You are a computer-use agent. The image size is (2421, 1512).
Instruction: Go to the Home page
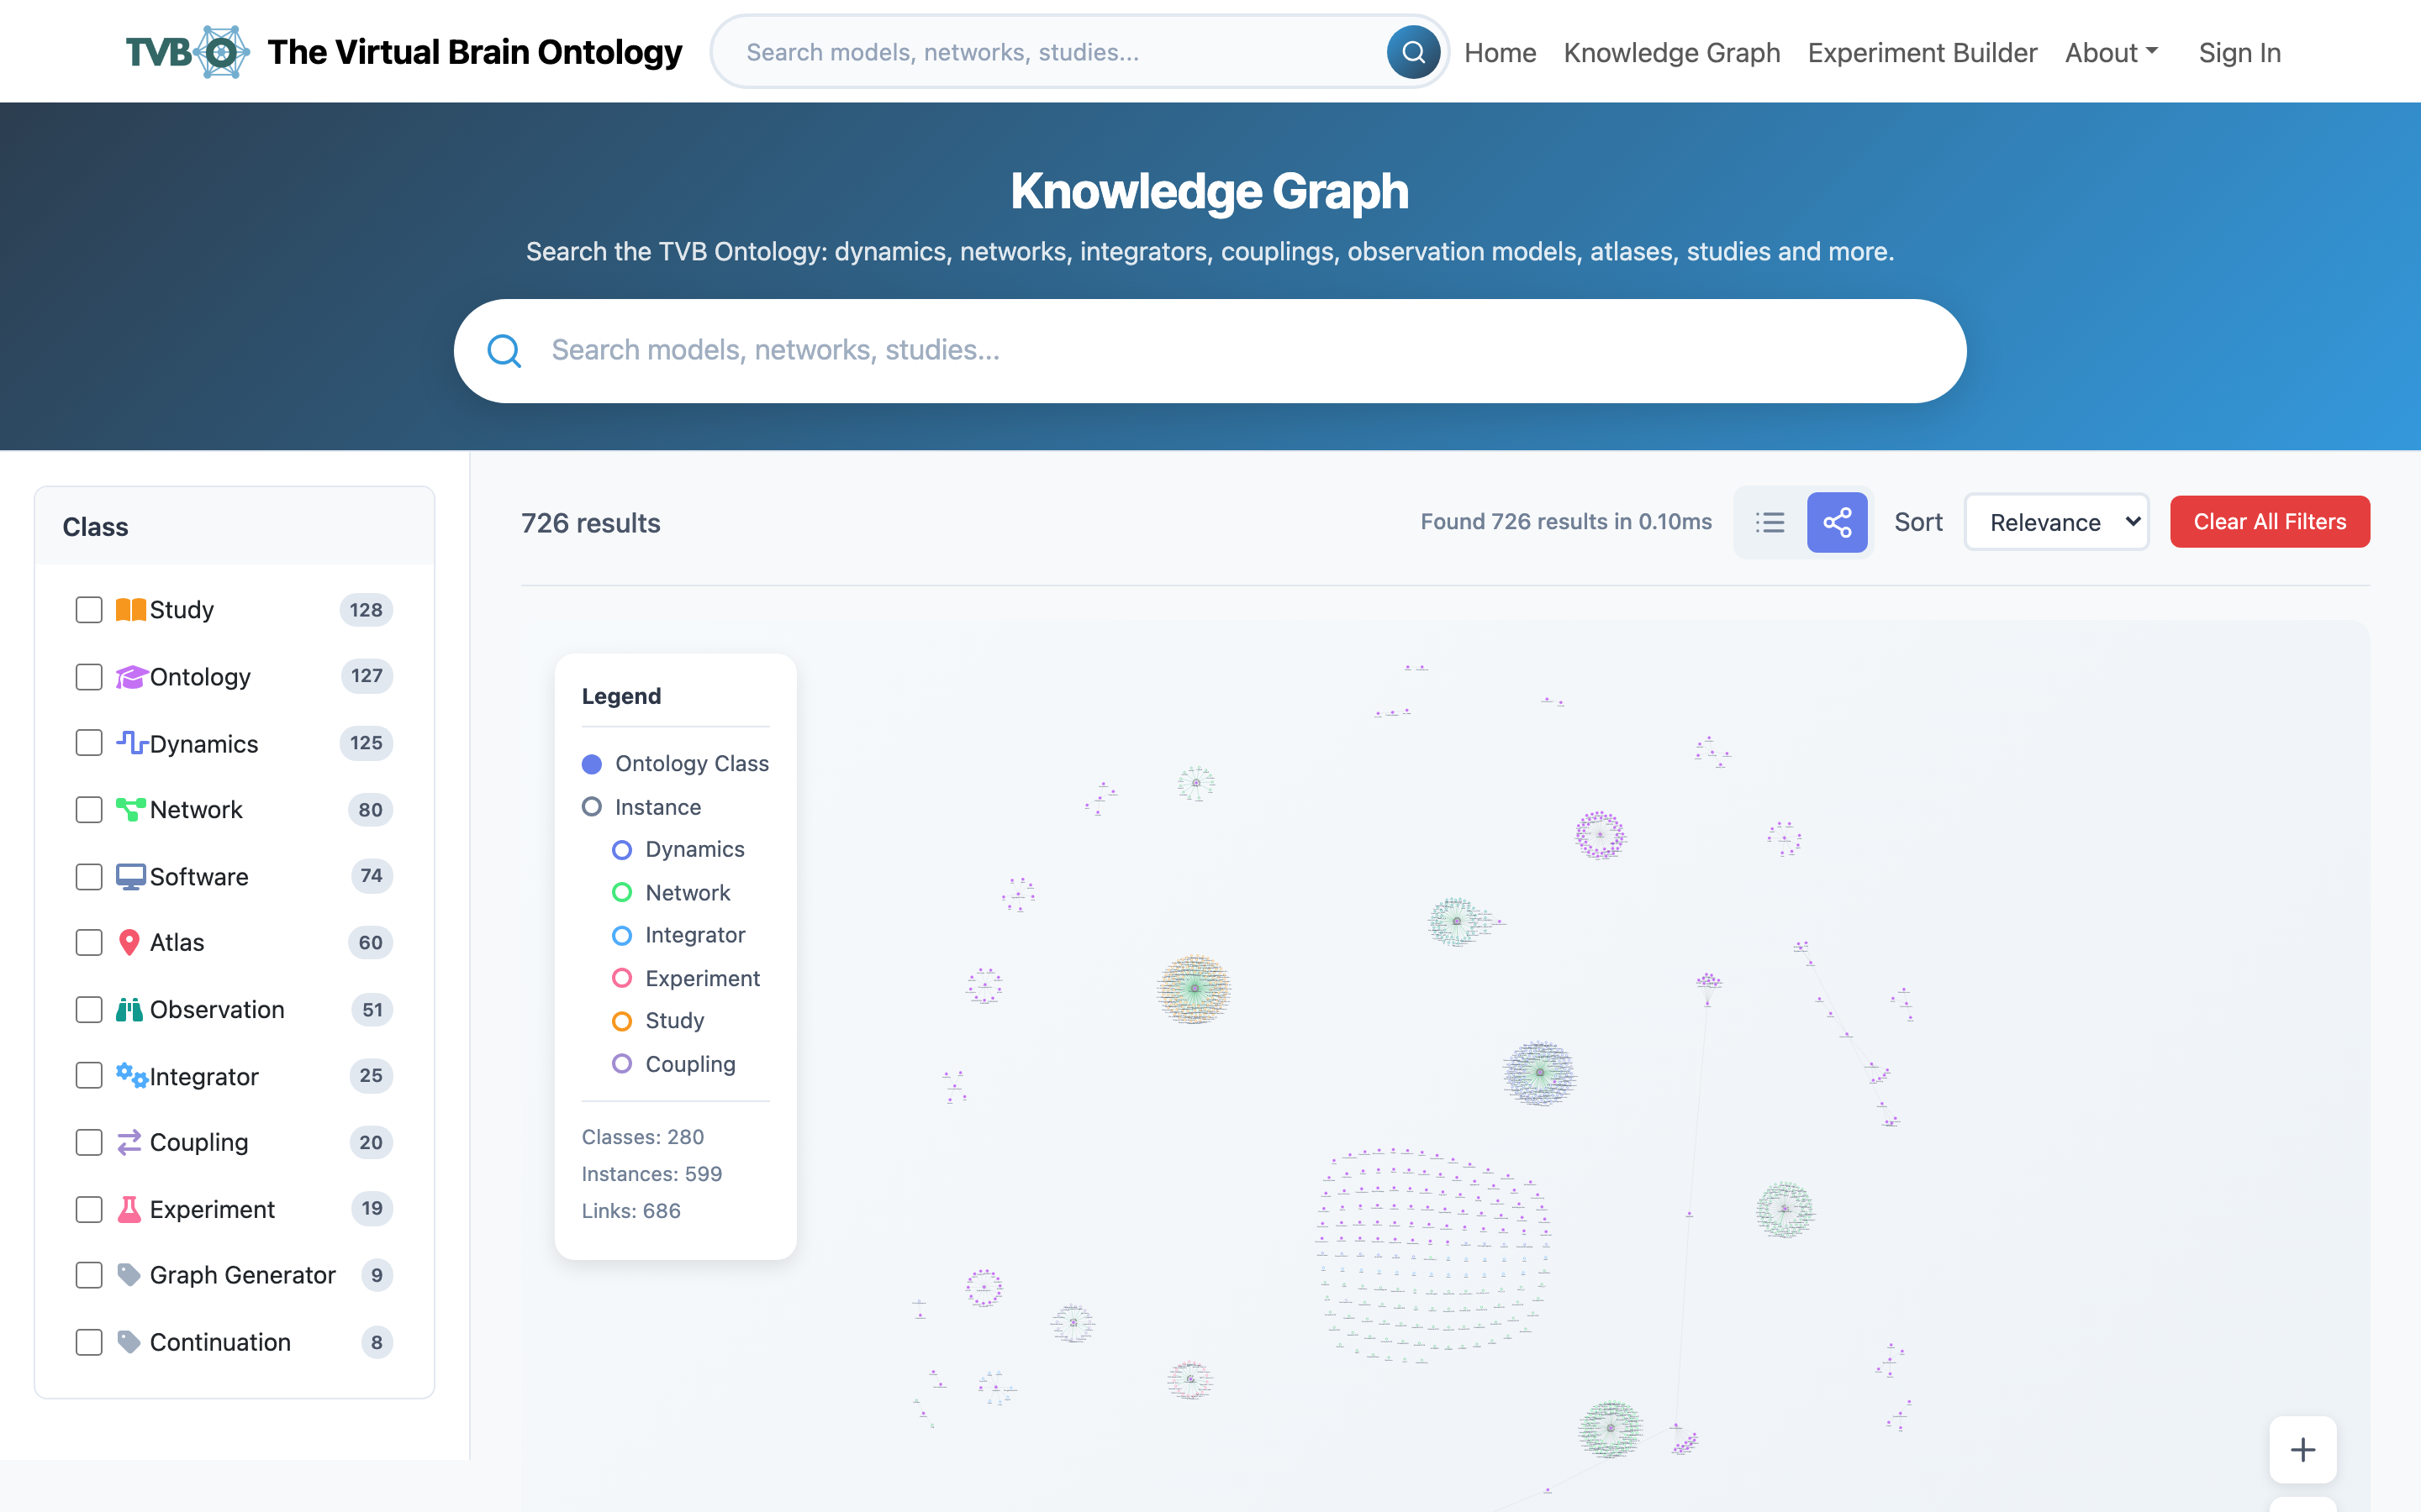1500,52
